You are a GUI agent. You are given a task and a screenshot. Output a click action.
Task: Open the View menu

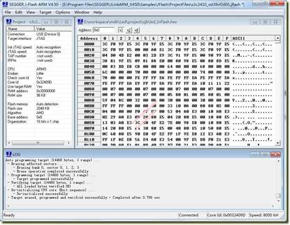click(31, 12)
